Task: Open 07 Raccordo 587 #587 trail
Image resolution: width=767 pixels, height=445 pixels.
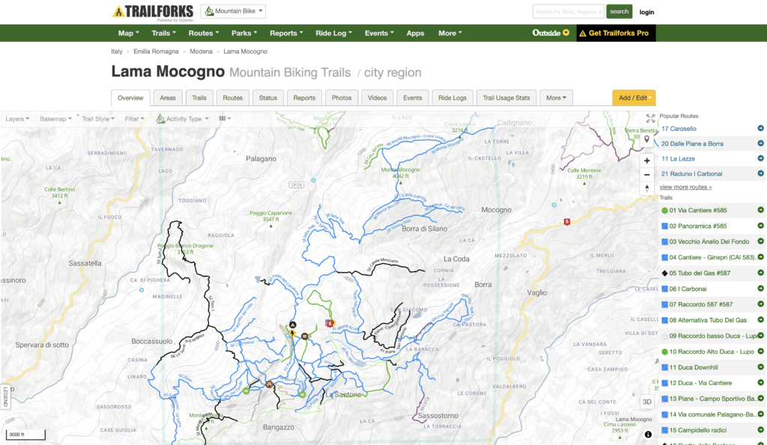Action: coord(701,304)
